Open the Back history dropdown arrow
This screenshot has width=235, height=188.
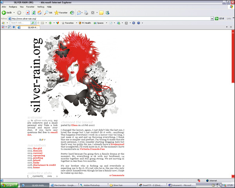14,13
